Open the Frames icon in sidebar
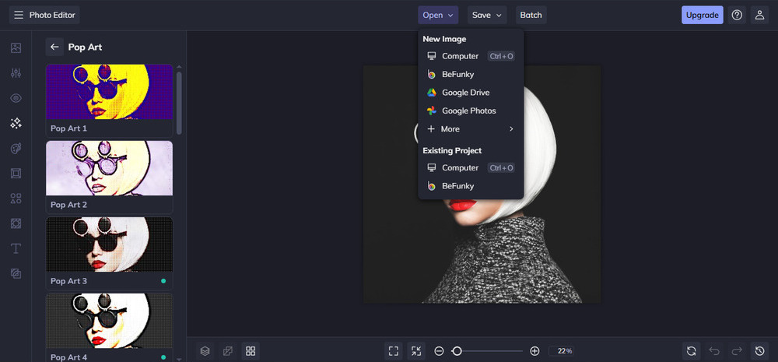778x362 pixels. click(16, 173)
